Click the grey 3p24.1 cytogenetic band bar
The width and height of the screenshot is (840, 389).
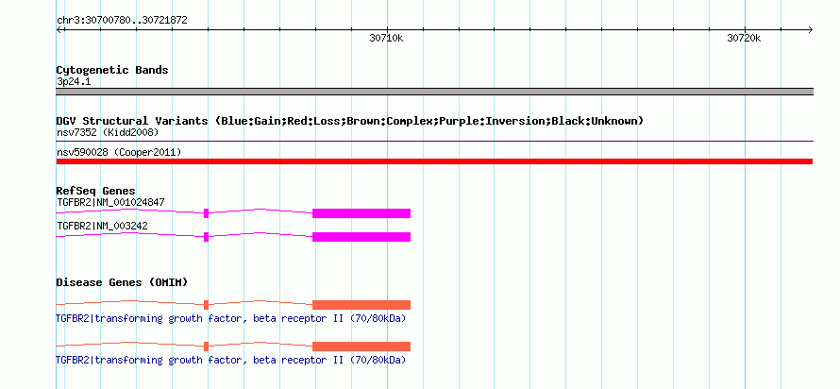[434, 92]
